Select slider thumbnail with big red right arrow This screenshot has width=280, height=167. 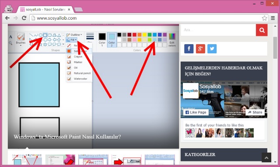(126, 160)
